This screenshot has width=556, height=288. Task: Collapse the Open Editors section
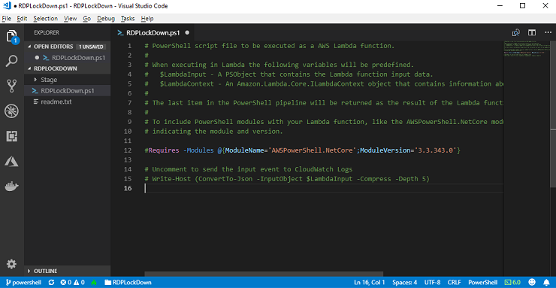pos(53,47)
